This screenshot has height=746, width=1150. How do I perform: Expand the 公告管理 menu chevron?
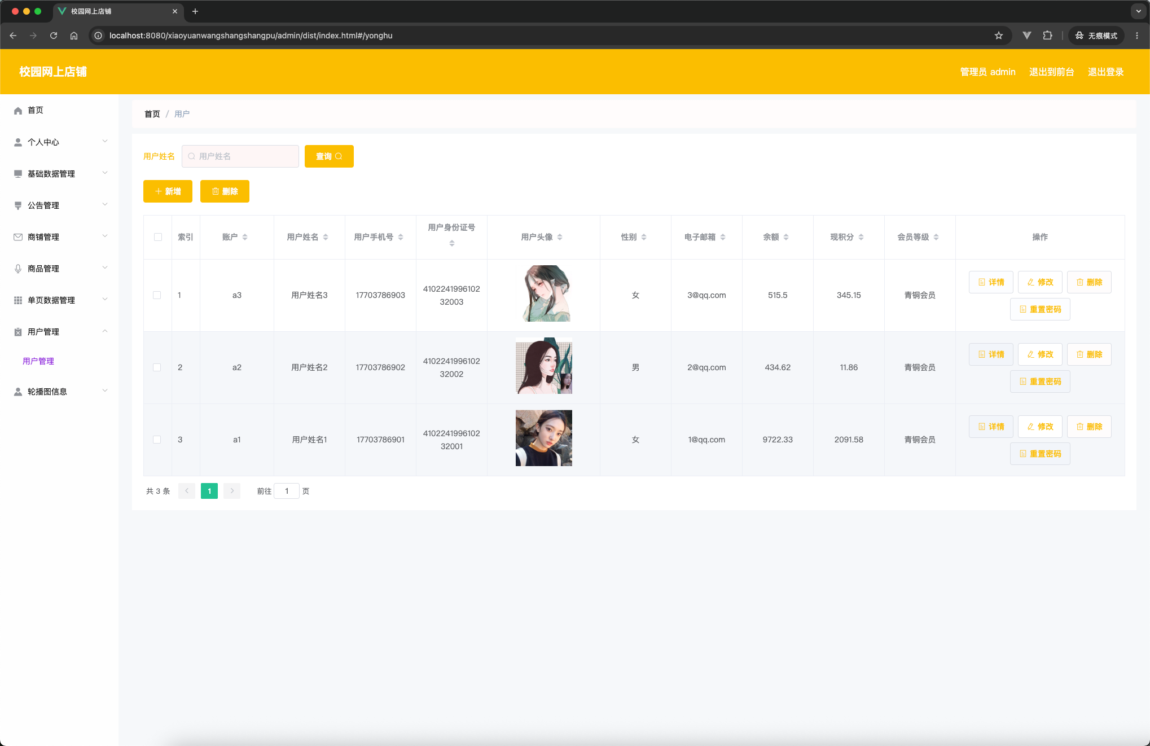(x=105, y=205)
